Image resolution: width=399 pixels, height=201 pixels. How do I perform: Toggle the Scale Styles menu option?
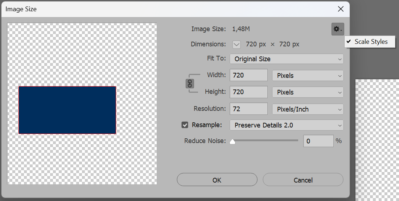point(367,42)
